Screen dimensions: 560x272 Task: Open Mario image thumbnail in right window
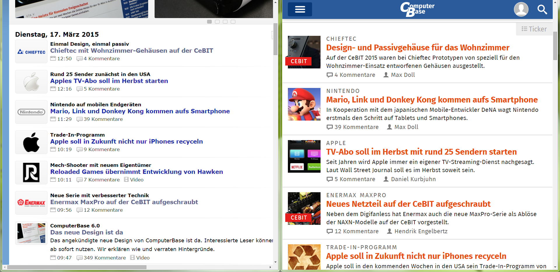pyautogui.click(x=304, y=104)
